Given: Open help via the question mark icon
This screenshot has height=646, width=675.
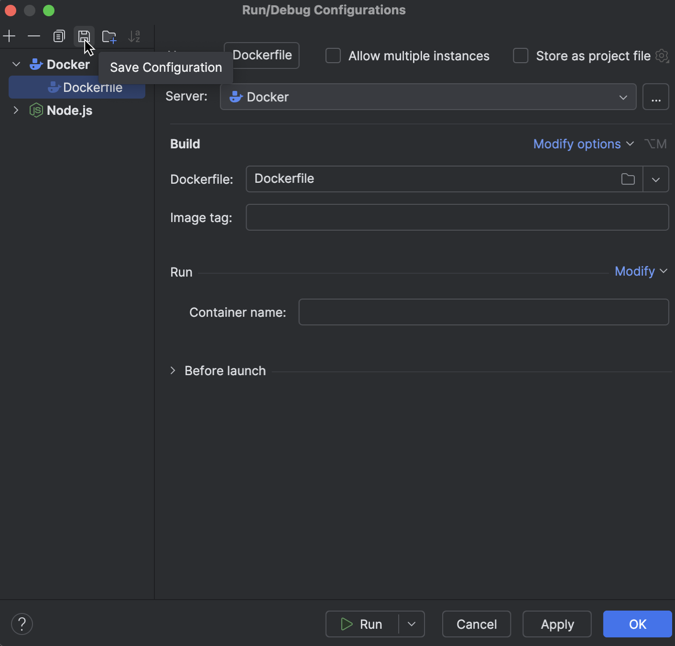Looking at the screenshot, I should (x=22, y=624).
